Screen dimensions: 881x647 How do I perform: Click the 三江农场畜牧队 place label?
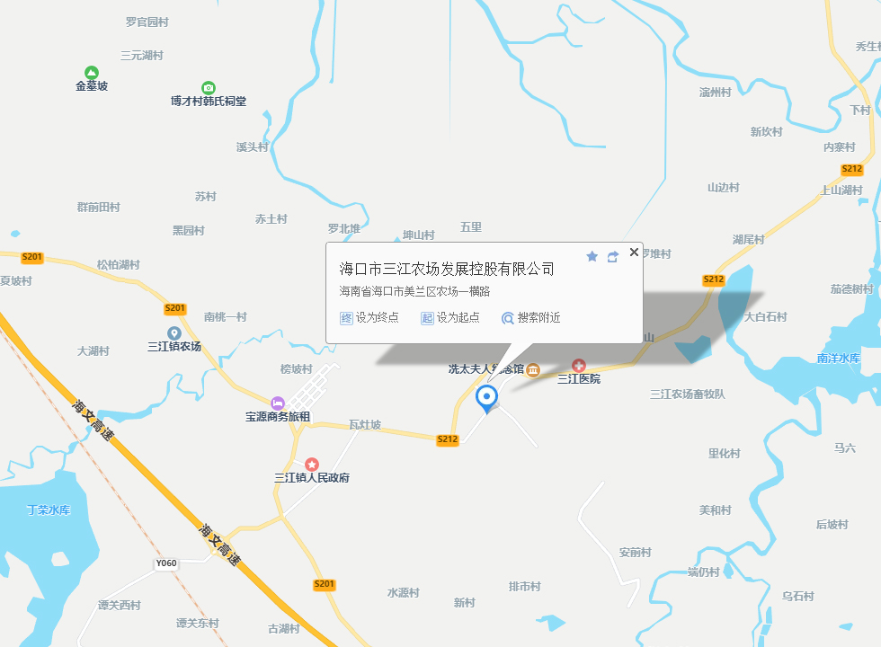point(688,394)
